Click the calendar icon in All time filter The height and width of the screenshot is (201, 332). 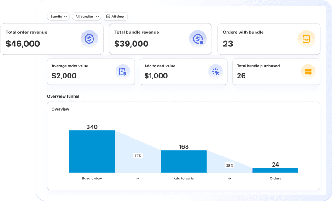tap(108, 17)
